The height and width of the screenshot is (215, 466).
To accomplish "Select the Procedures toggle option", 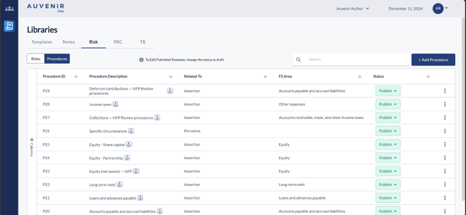I will pos(57,59).
